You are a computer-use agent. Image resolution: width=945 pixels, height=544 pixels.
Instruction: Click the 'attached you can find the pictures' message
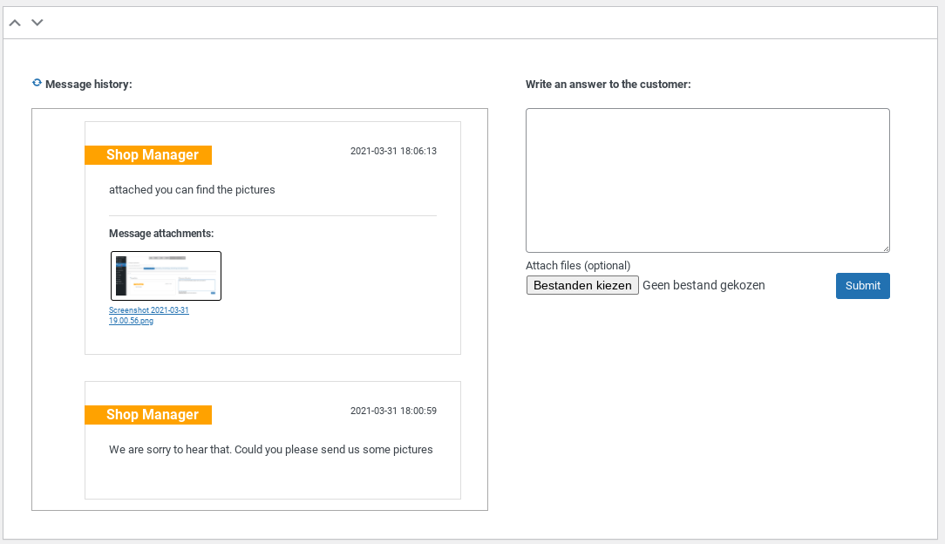click(x=192, y=190)
